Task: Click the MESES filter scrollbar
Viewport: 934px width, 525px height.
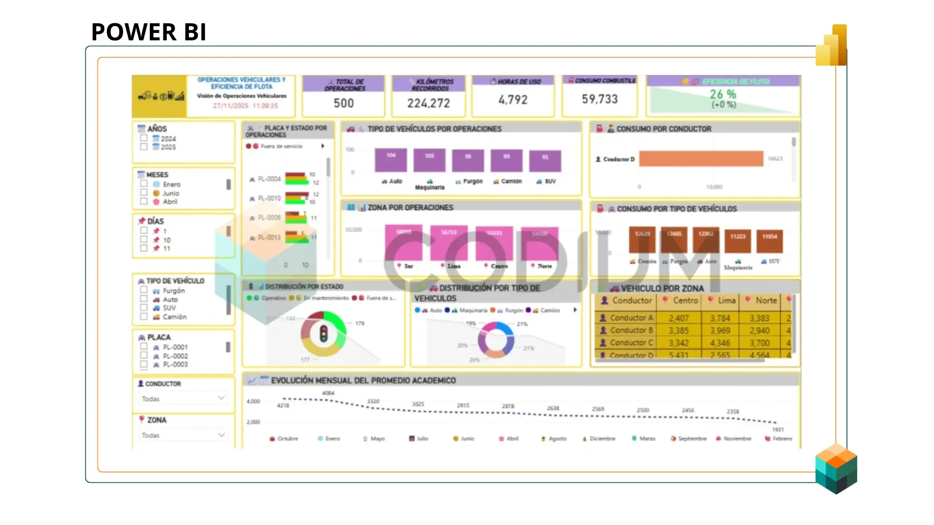Action: click(229, 184)
